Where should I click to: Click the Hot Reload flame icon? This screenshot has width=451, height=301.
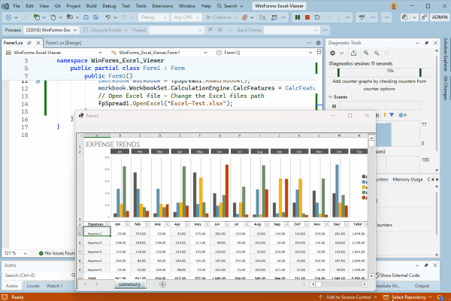click(245, 17)
